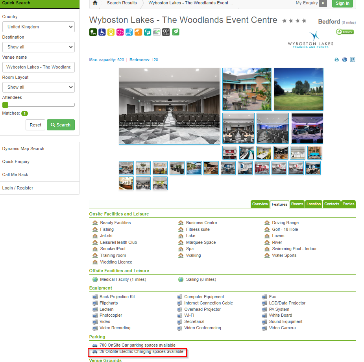The height and width of the screenshot is (362, 364).
Task: Click the pink wedding hearts badge
Action: pos(120,32)
